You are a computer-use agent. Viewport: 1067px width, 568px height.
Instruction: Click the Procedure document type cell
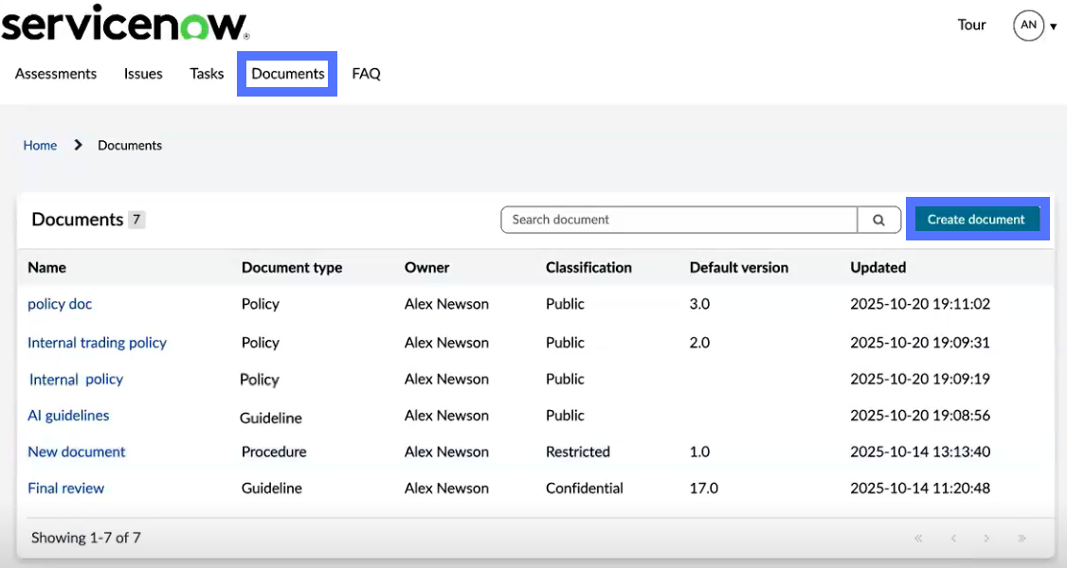tap(274, 452)
